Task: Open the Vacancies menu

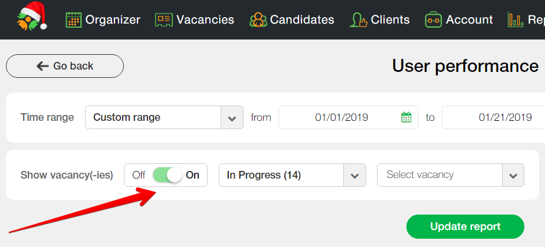Action: [x=205, y=20]
